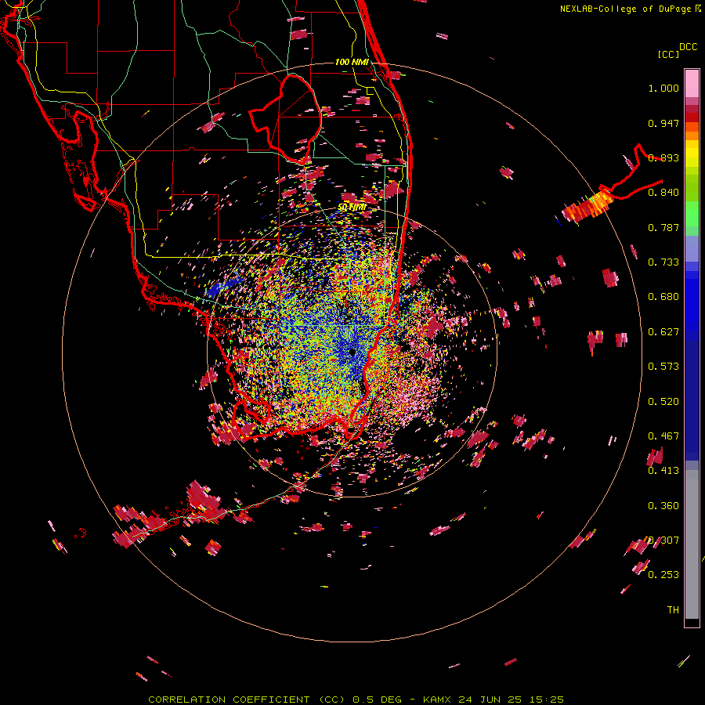Click the DCC label above the color bar

pos(689,47)
